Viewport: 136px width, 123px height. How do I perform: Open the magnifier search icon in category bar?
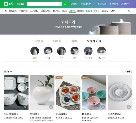130,11
